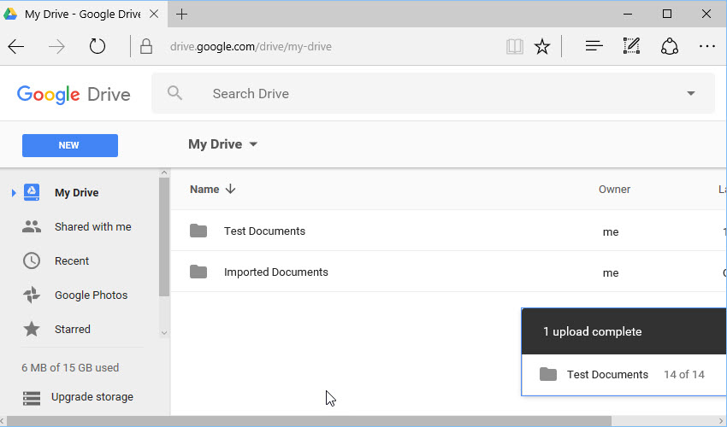Viewport: 727px width, 427px height.
Task: Click the Starred star icon in sidebar
Action: pyautogui.click(x=32, y=329)
